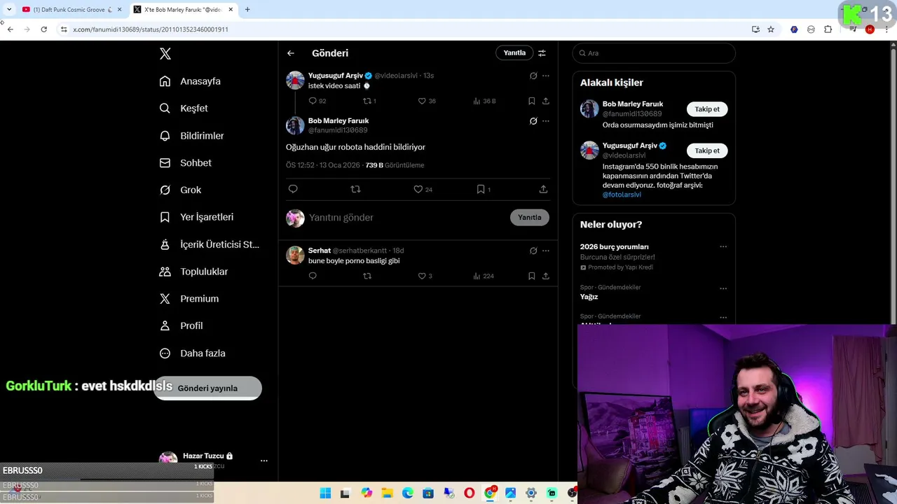Repost the main Bob Marley Faruk post
The height and width of the screenshot is (504, 897).
[x=355, y=189]
